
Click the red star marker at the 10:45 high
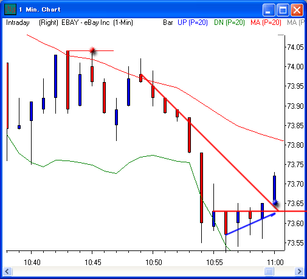(92, 50)
